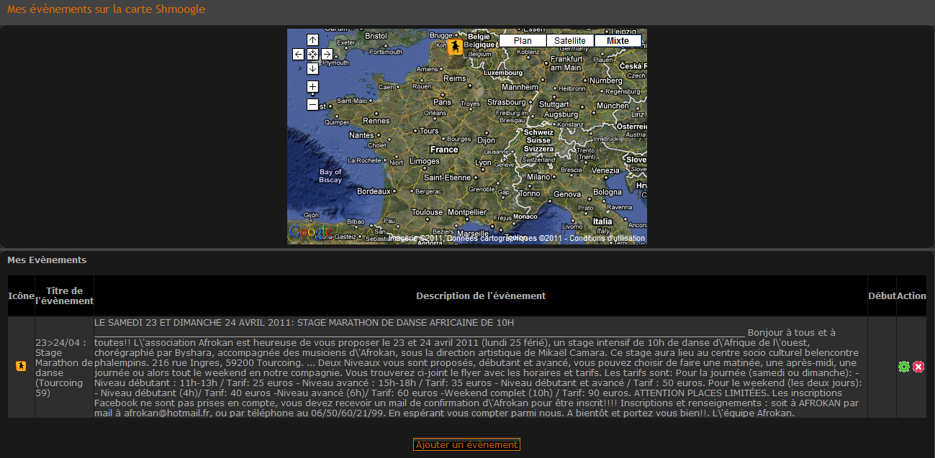Click the event description text about the dance marathon
The image size is (935, 458).
click(481, 367)
